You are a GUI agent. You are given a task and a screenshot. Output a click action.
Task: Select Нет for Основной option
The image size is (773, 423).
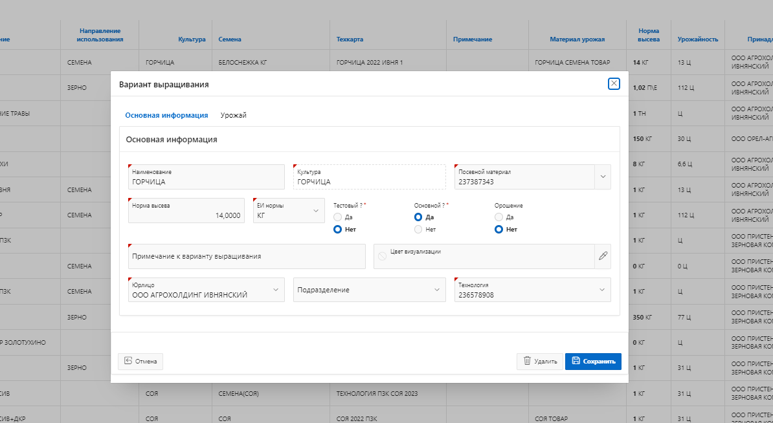pos(418,230)
